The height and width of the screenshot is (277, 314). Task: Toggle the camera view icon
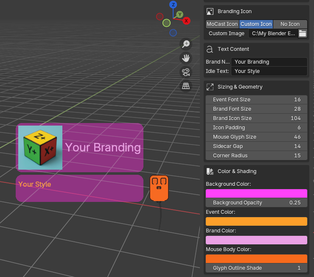(185, 72)
